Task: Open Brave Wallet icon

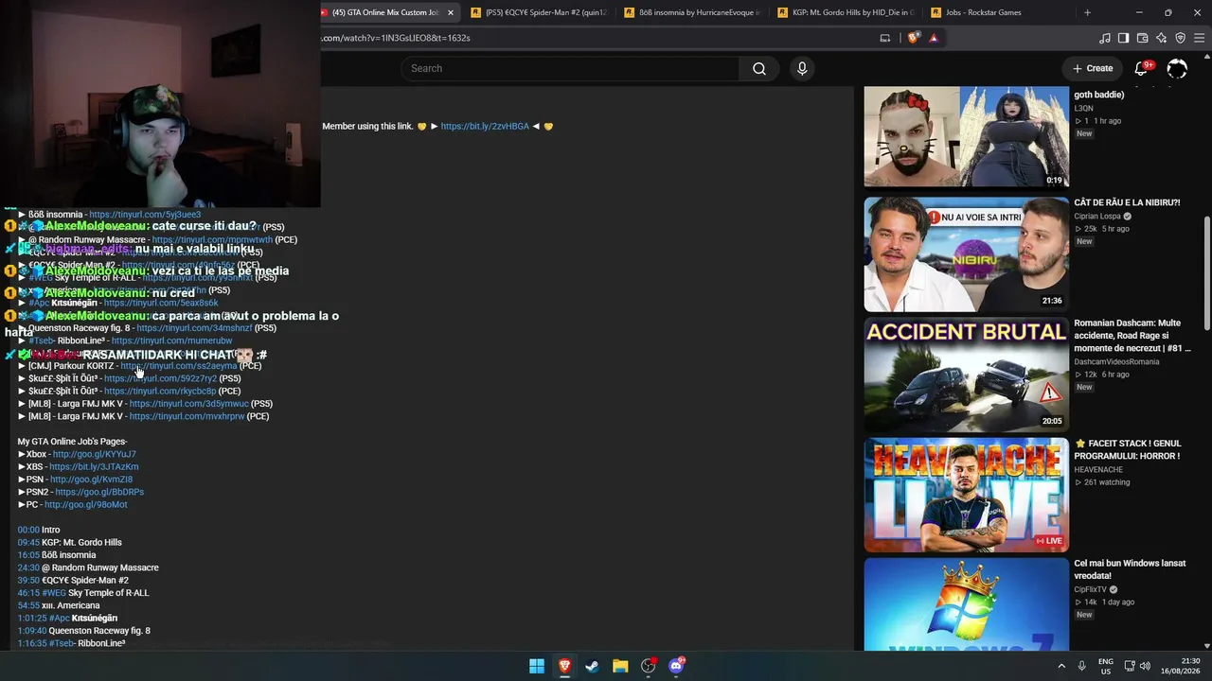Action: 1143,38
